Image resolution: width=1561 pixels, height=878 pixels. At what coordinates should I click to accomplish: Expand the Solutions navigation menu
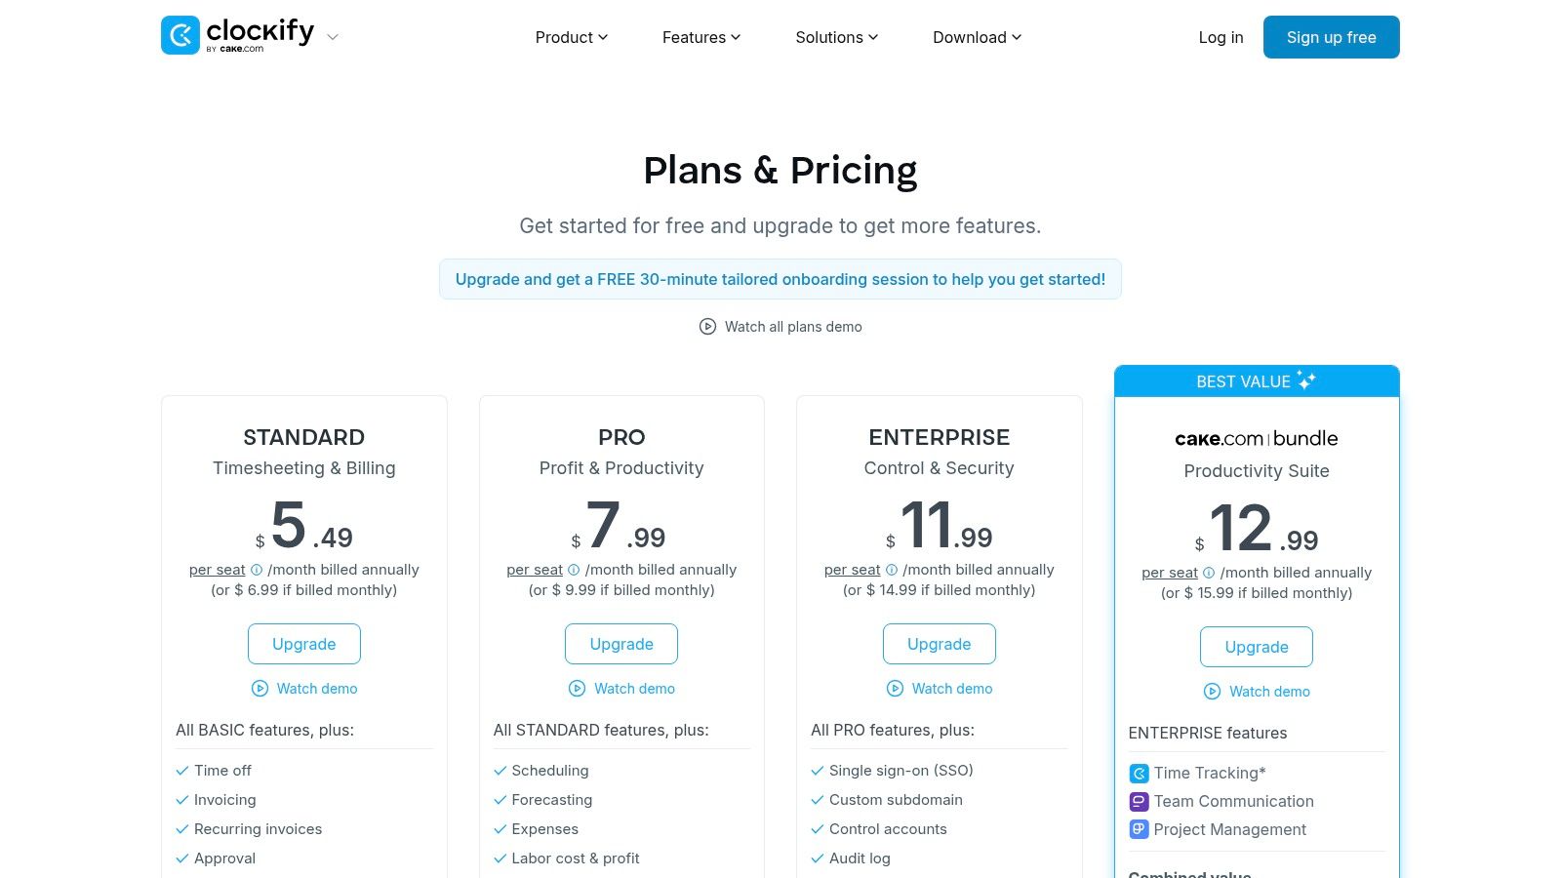835,37
